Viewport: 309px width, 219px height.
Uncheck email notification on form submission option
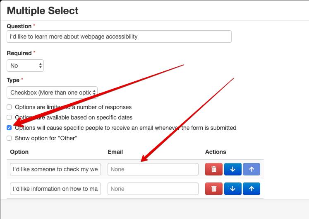pos(10,128)
